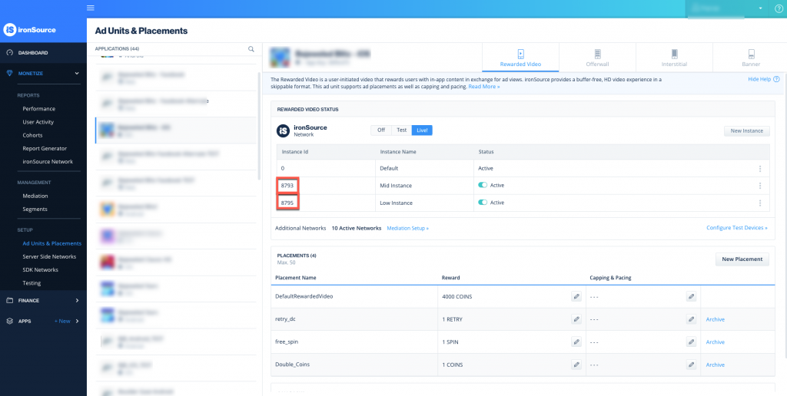The height and width of the screenshot is (396, 787).
Task: Open User Activity report
Action: [x=38, y=122]
